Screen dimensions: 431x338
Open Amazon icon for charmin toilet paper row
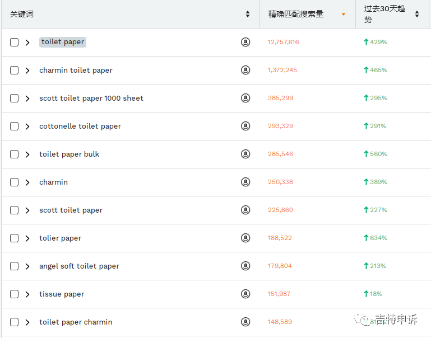(245, 70)
